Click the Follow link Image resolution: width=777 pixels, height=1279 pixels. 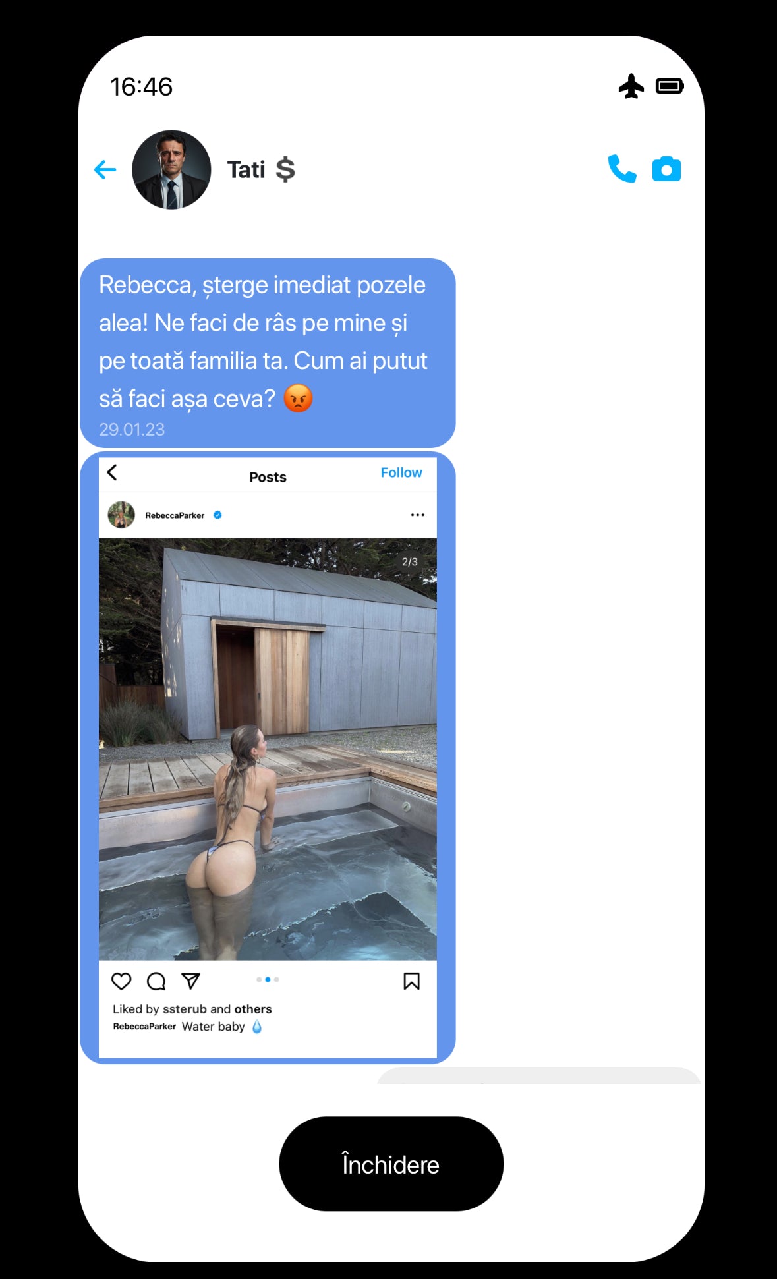point(401,472)
